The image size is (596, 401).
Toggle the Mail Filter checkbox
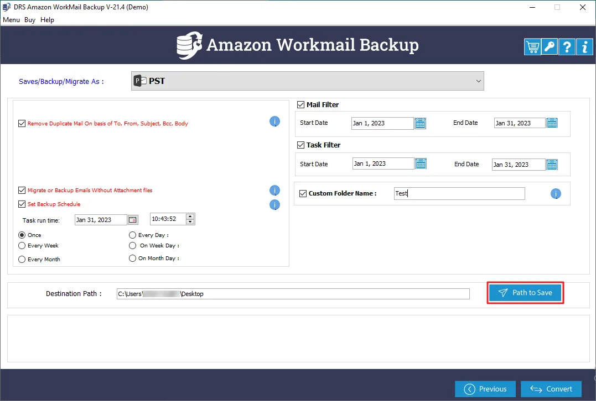pyautogui.click(x=300, y=105)
